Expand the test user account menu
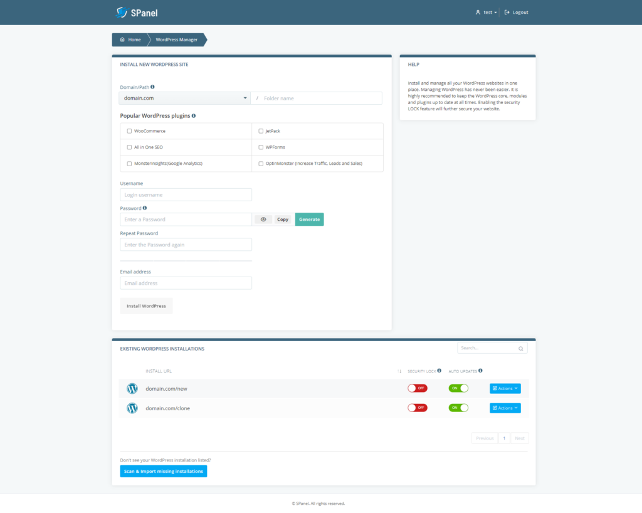This screenshot has width=642, height=513. click(x=486, y=11)
